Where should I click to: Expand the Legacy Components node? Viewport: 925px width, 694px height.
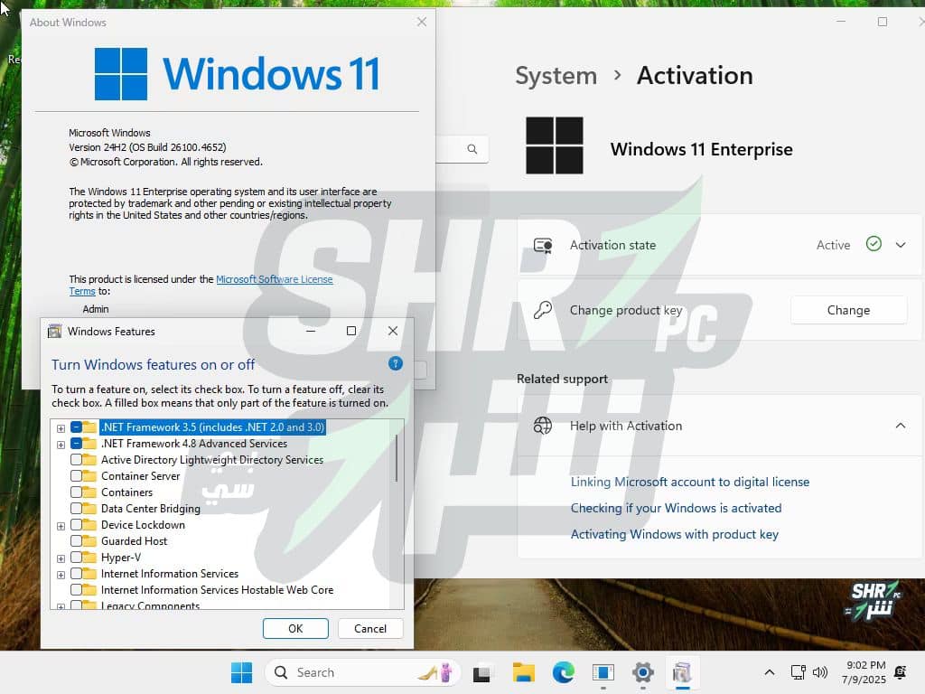coord(61,606)
